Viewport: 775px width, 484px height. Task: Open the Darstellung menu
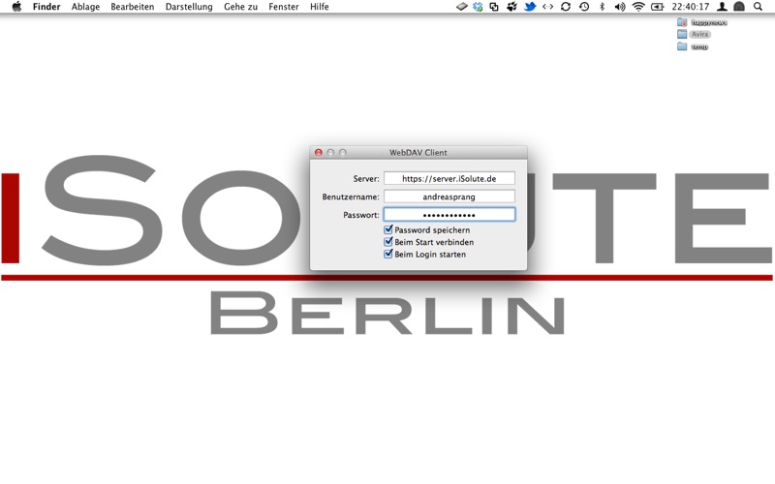(189, 7)
